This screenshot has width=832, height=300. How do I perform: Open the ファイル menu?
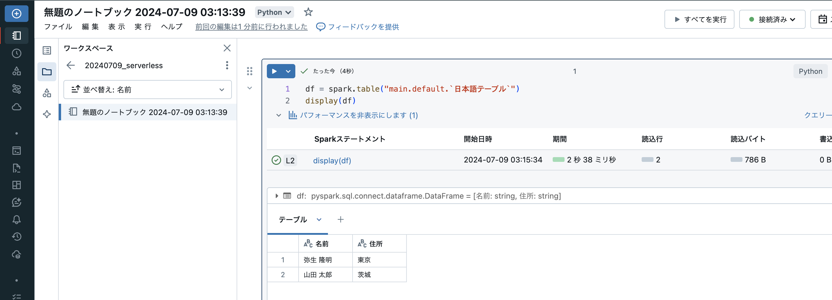tap(58, 27)
